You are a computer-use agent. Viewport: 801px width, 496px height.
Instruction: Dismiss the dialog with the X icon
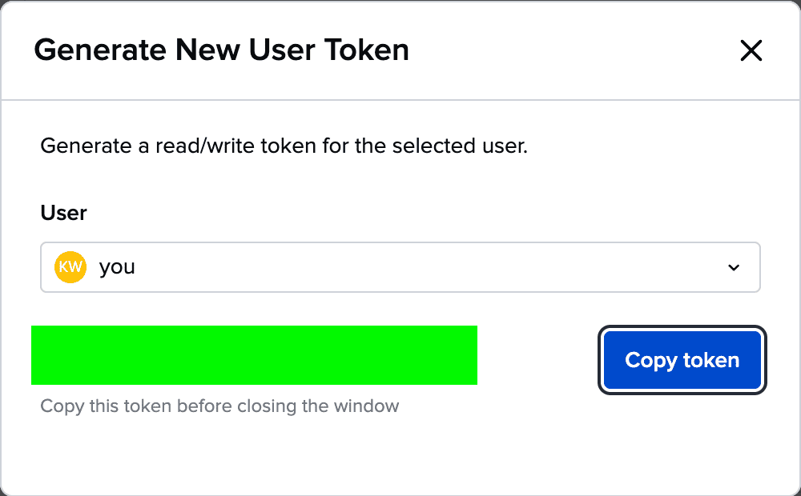[x=751, y=50]
